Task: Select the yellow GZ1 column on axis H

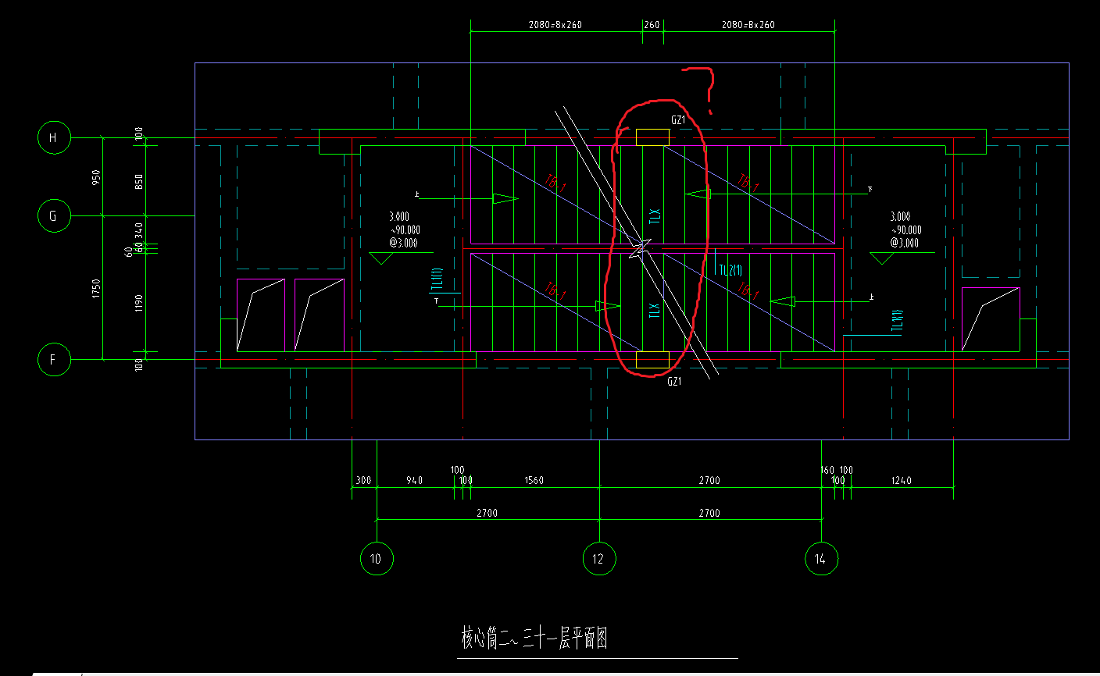Action: [x=652, y=137]
